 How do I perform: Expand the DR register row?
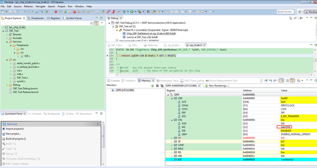pos(172,138)
